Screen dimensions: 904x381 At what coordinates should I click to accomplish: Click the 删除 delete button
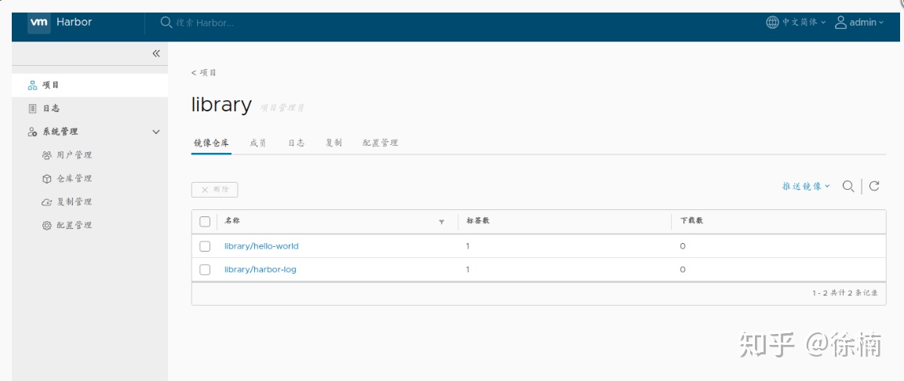pos(214,190)
